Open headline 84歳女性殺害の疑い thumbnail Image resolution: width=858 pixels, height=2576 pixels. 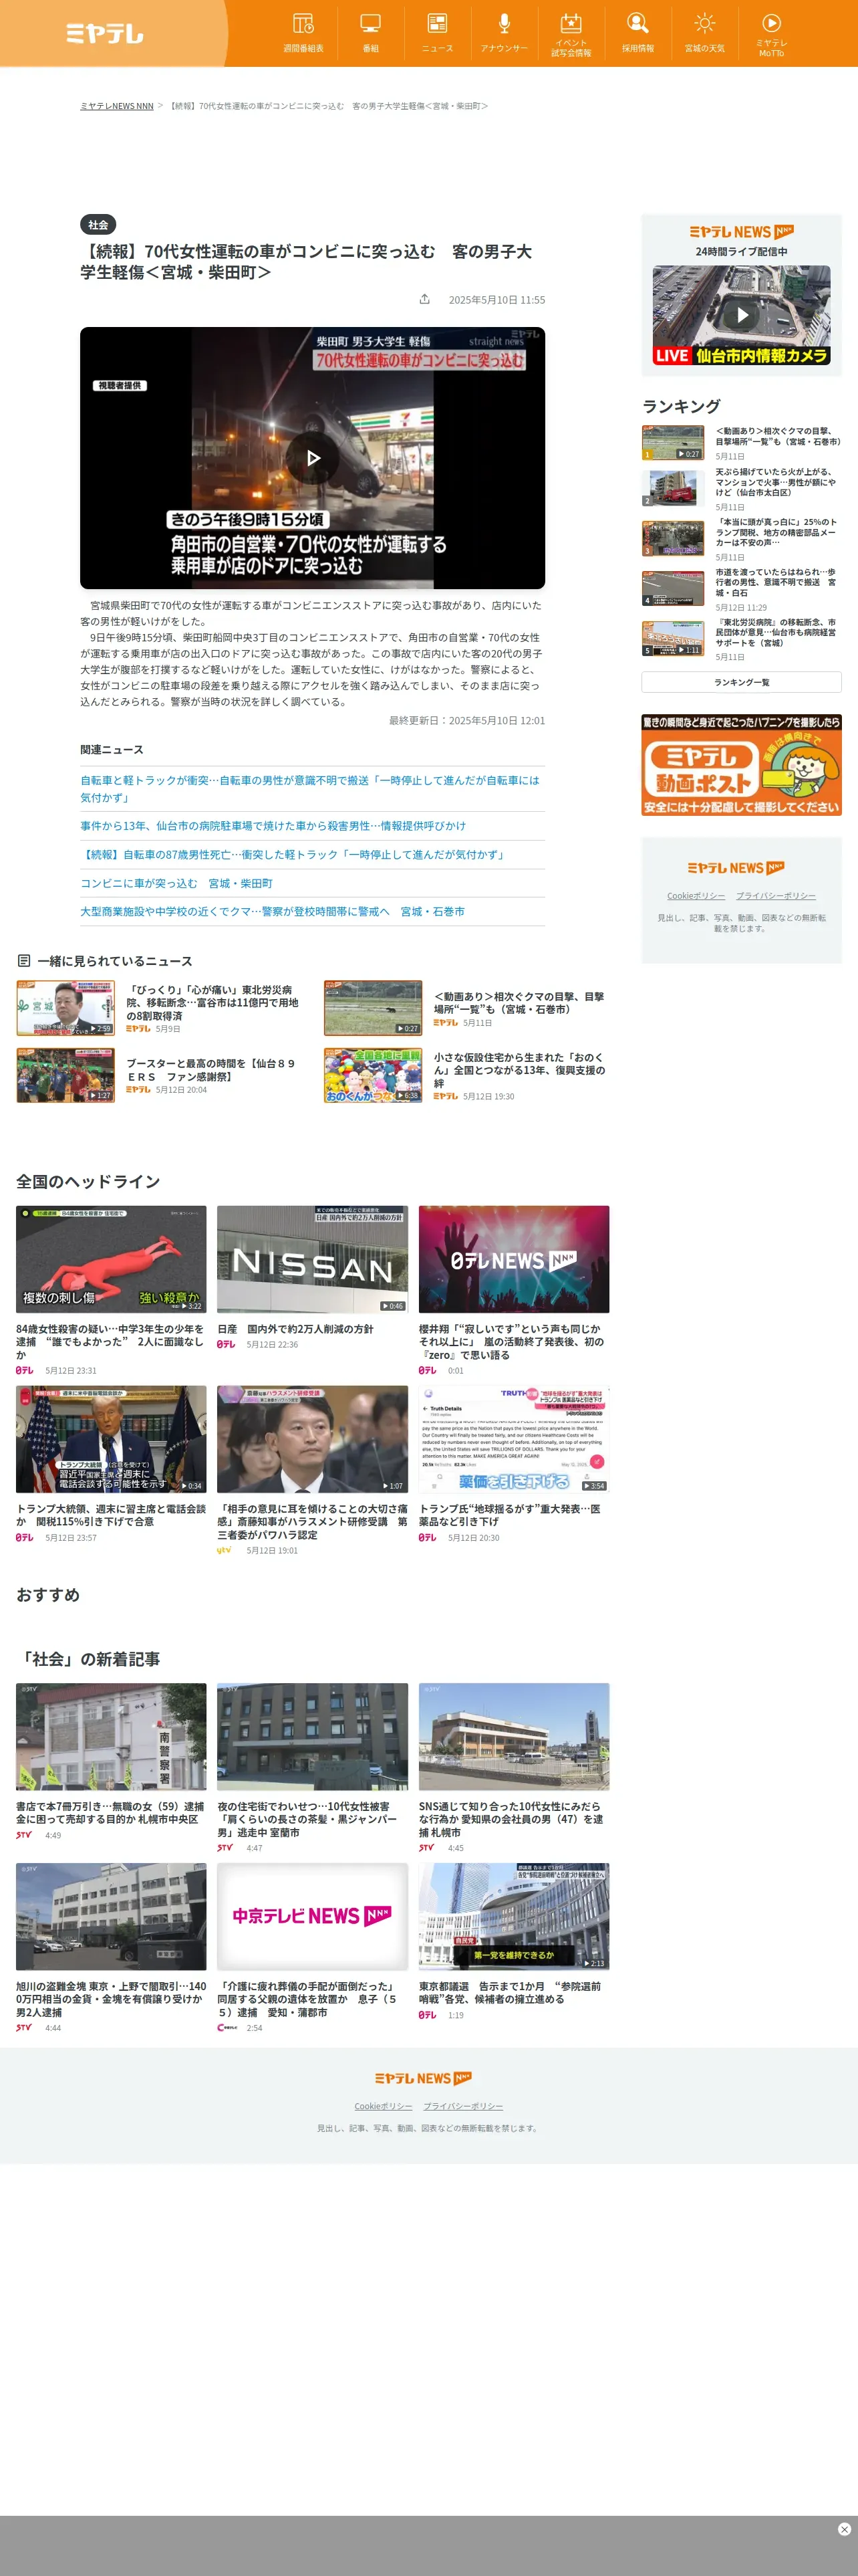click(x=111, y=1259)
